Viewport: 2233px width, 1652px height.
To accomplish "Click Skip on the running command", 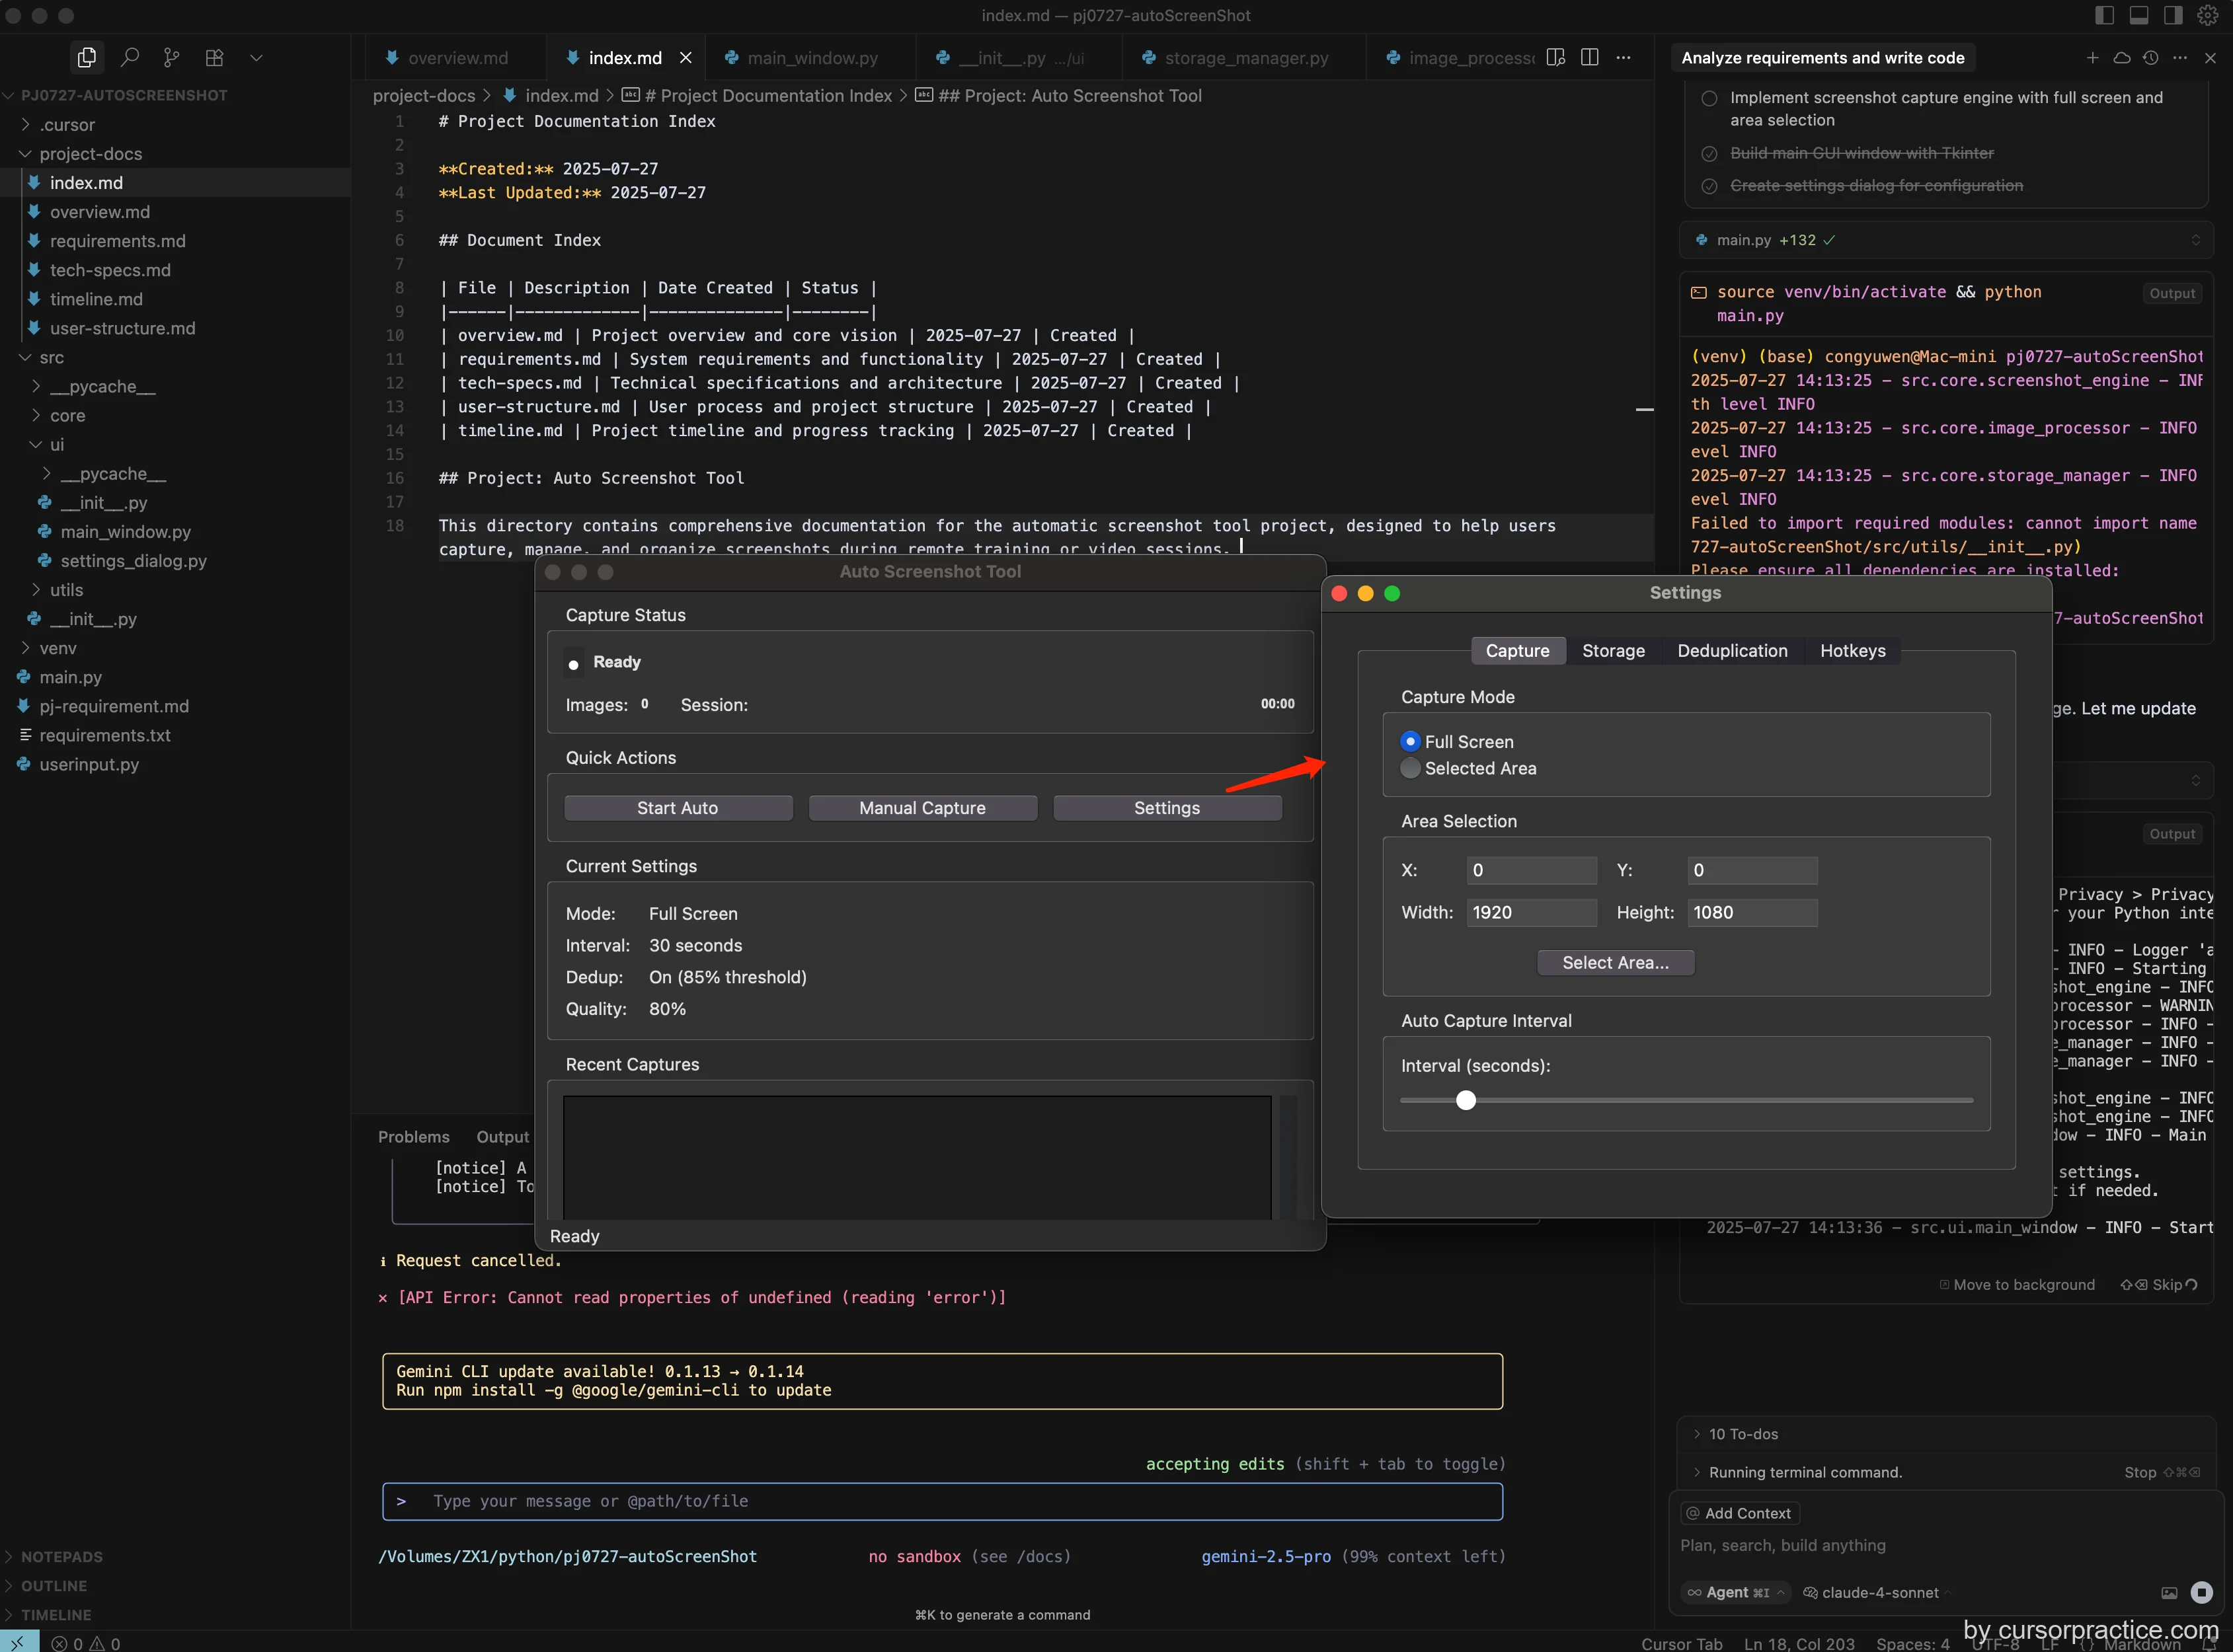I will (2159, 1284).
